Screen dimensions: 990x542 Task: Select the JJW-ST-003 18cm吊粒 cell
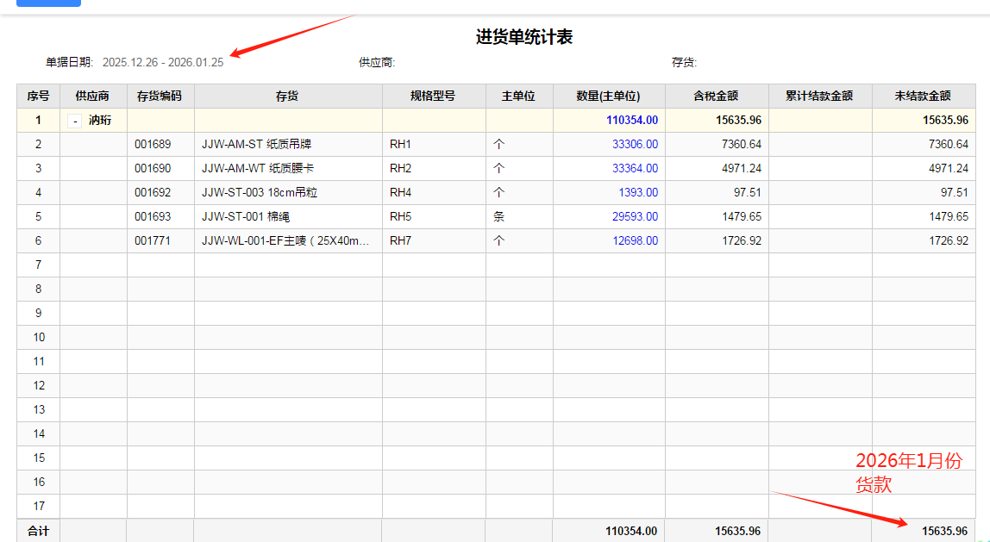(x=260, y=193)
